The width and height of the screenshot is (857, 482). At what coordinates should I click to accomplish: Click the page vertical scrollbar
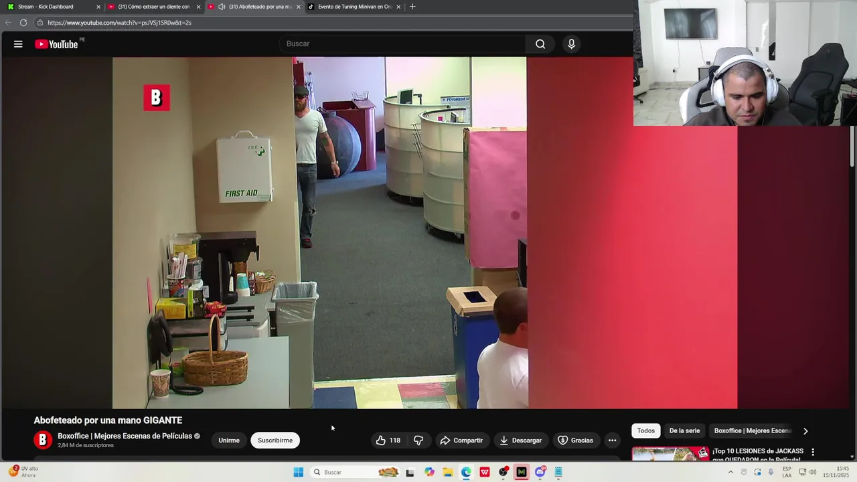coord(852,147)
